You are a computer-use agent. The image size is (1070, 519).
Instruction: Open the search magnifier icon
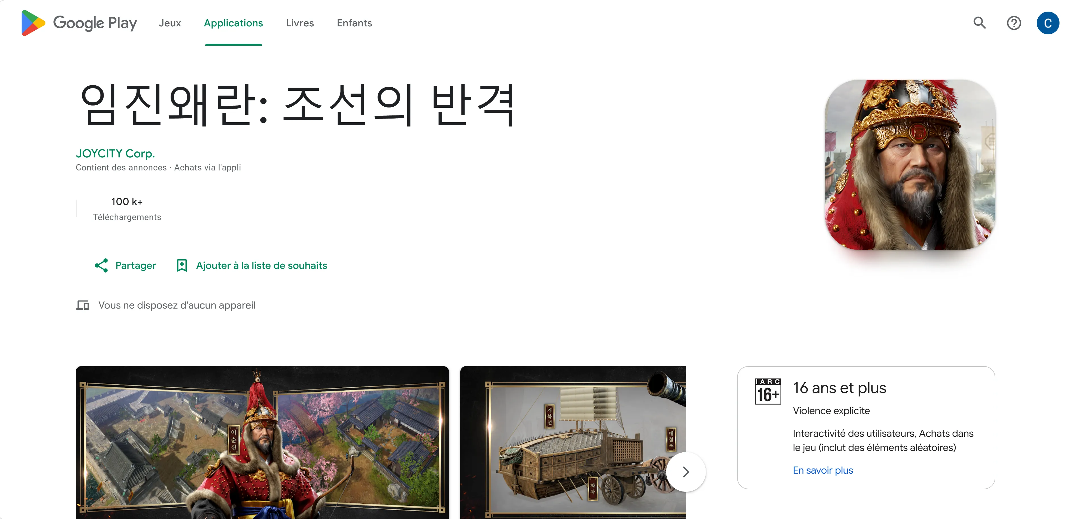(979, 23)
